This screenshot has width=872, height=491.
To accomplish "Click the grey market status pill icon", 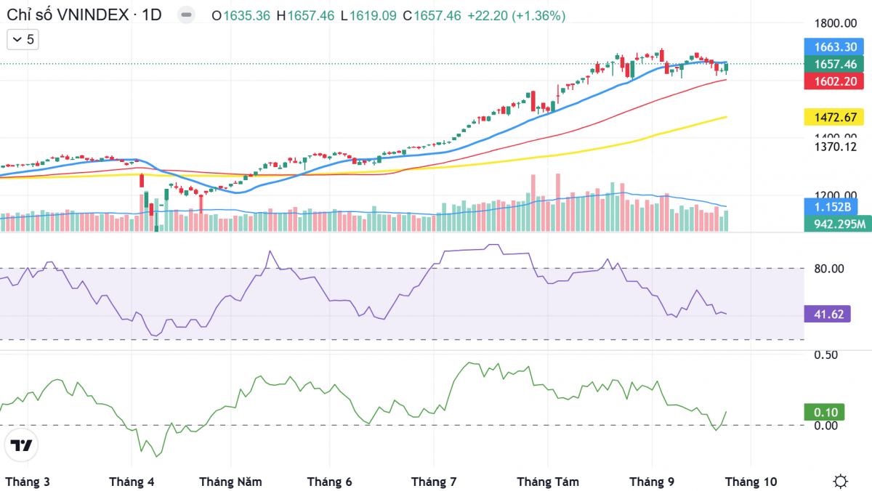I will (x=186, y=15).
